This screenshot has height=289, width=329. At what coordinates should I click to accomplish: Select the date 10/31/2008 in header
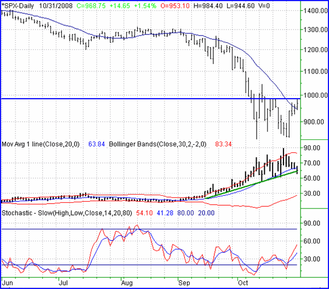coord(56,6)
